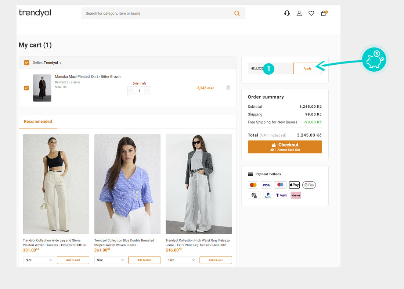Open the Wide Leg Trousers product image
The height and width of the screenshot is (289, 404).
click(56, 184)
